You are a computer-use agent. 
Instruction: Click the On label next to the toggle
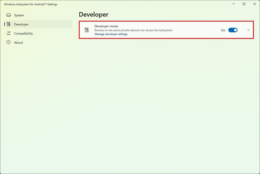tap(223, 30)
